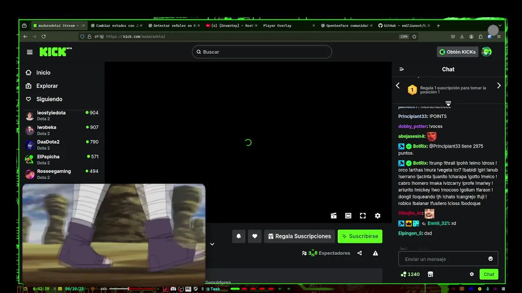This screenshot has width=522, height=293.
Task: Click the Suscribirse button
Action: (x=360, y=236)
